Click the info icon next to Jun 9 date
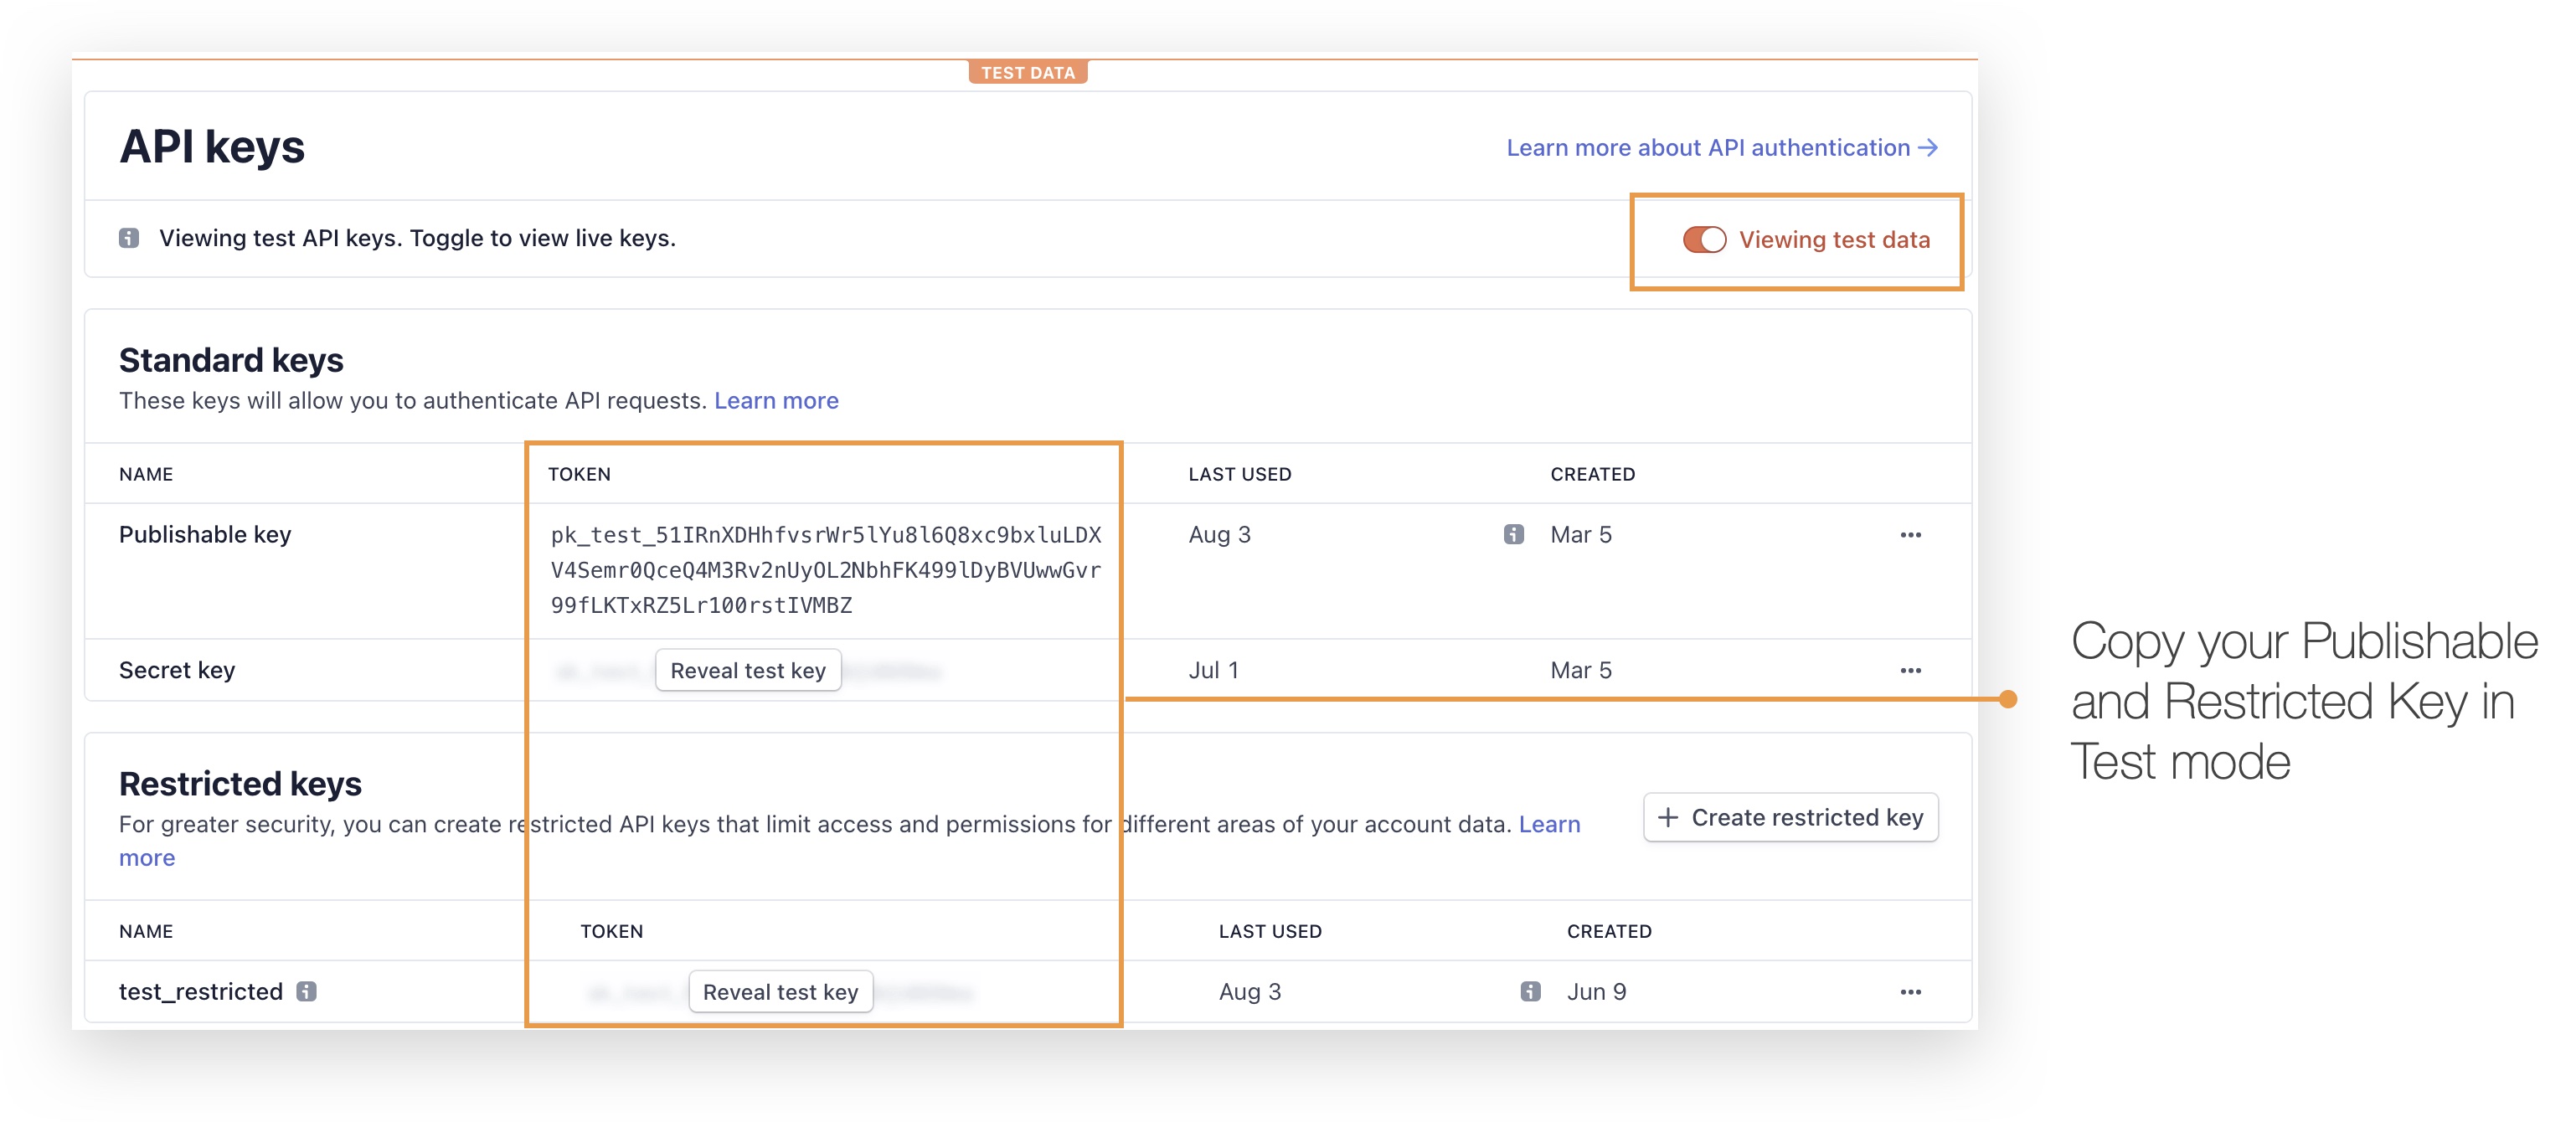2576x1122 pixels. (x=1529, y=991)
